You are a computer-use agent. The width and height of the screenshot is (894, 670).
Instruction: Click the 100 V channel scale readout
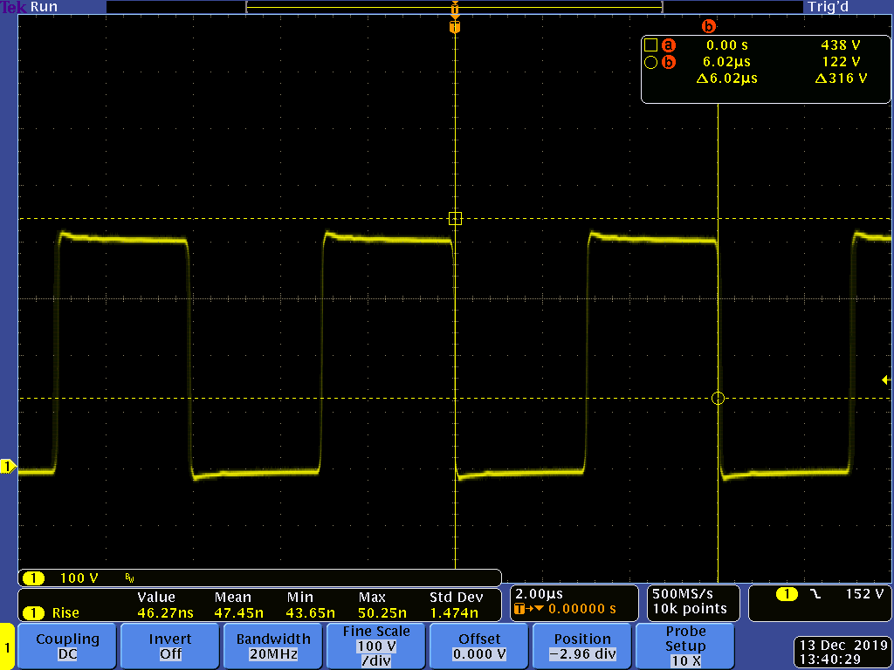79,578
